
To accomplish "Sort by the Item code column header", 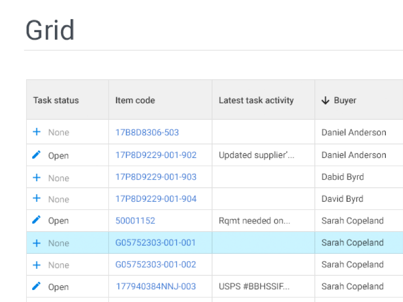I will tap(135, 101).
